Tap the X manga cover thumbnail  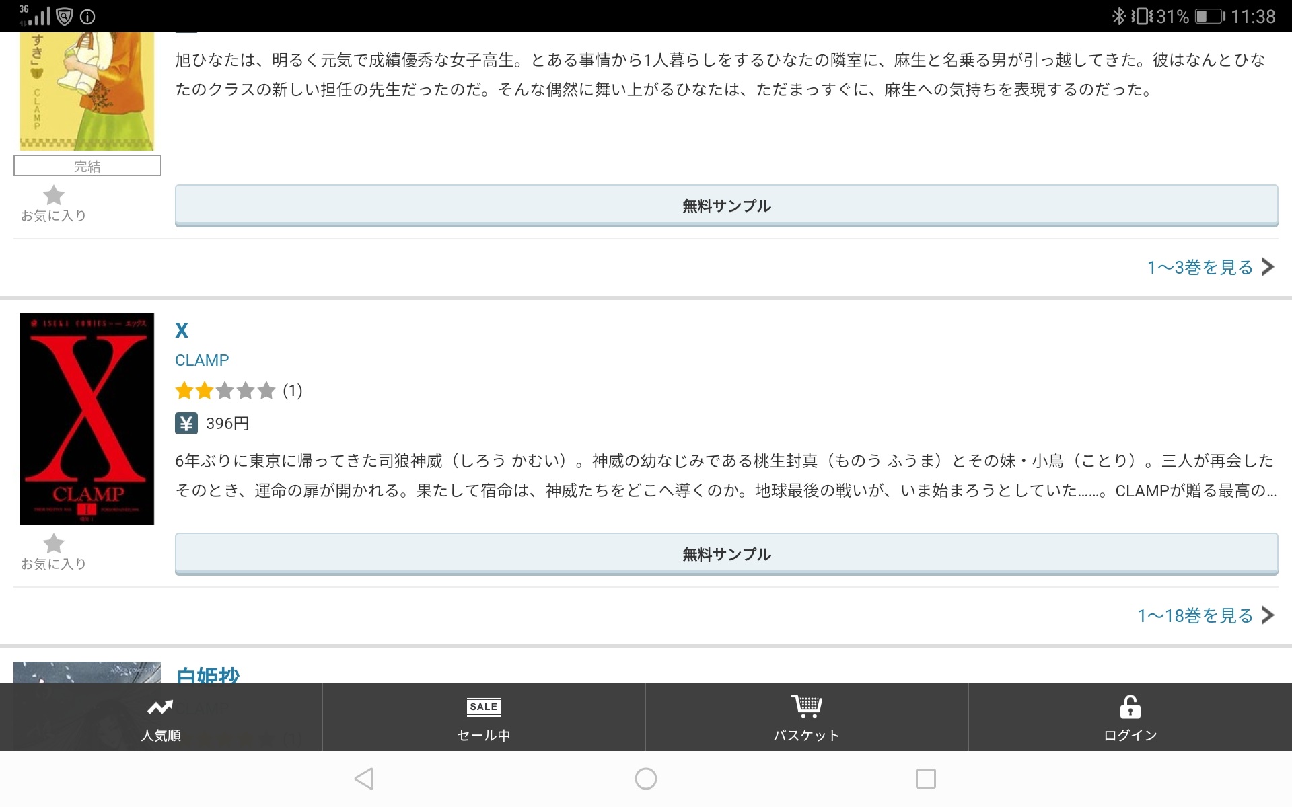(87, 418)
